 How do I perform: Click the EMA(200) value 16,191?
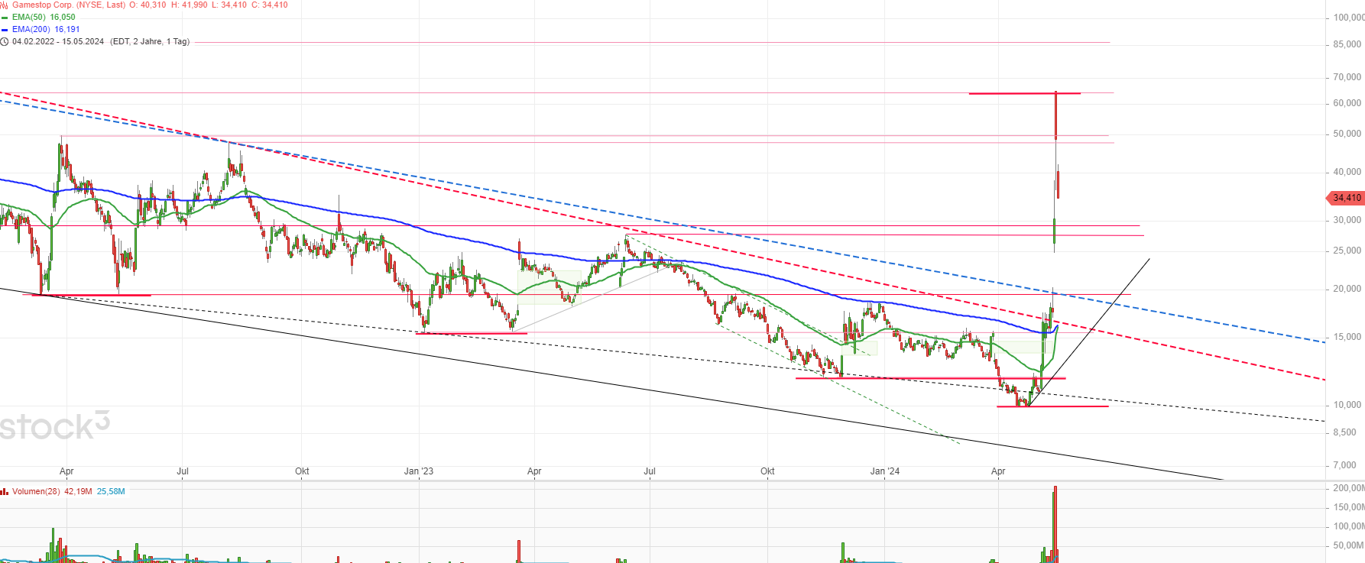click(x=67, y=29)
